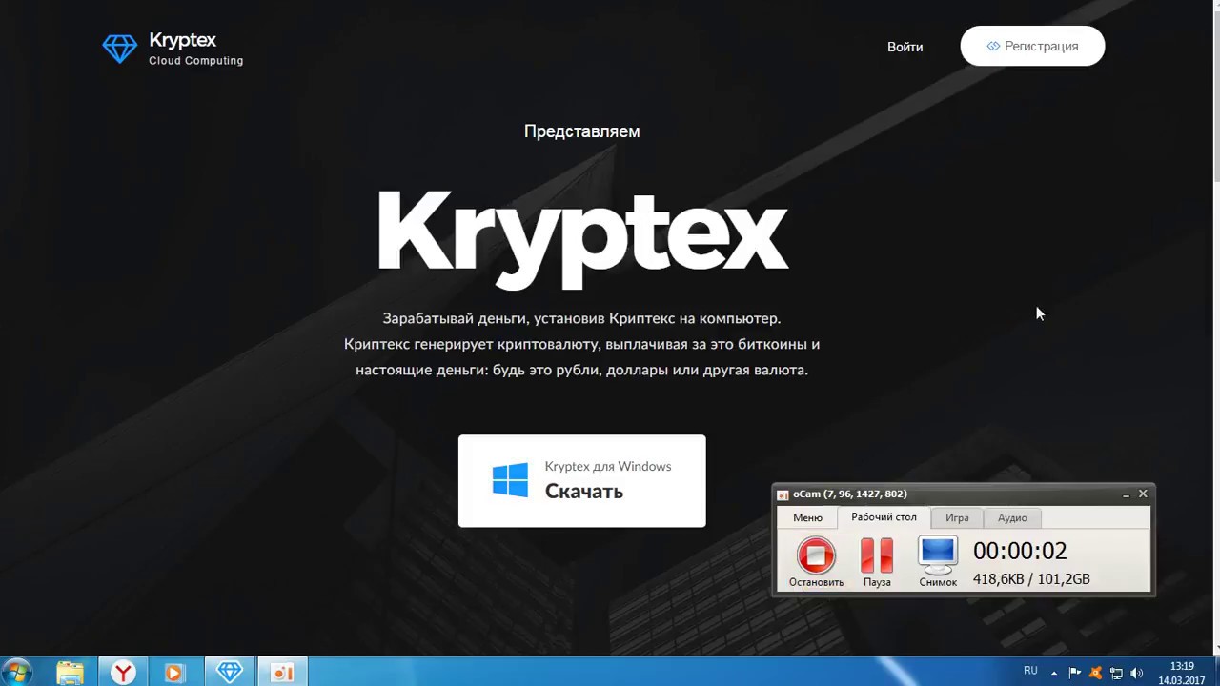Open the Войти login link
The width and height of the screenshot is (1220, 686).
[x=905, y=47]
